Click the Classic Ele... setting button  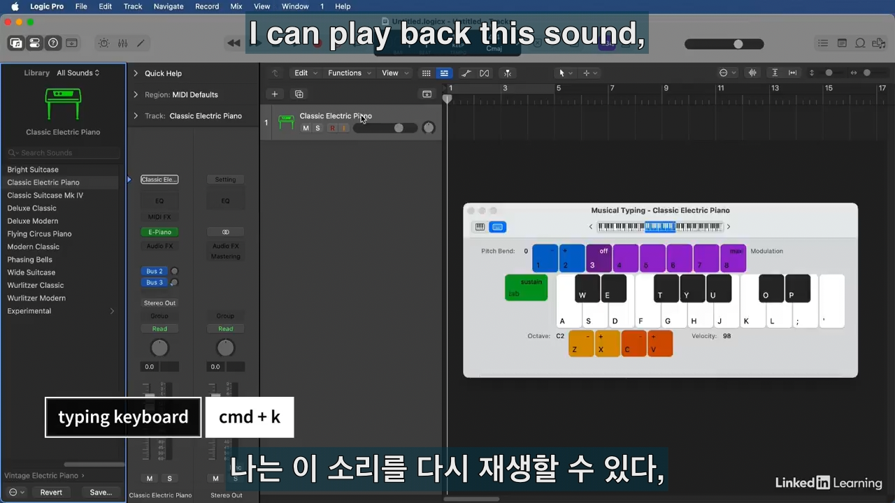(x=159, y=180)
